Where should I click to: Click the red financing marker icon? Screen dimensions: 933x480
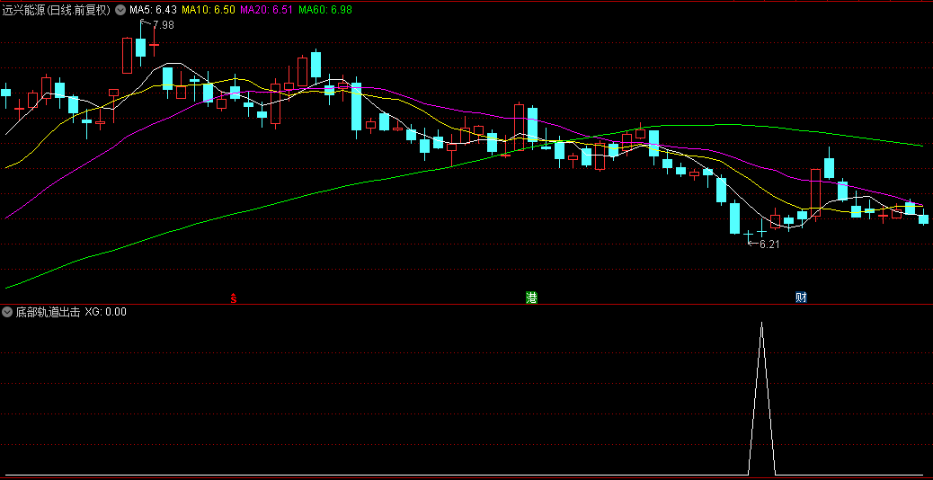[234, 298]
